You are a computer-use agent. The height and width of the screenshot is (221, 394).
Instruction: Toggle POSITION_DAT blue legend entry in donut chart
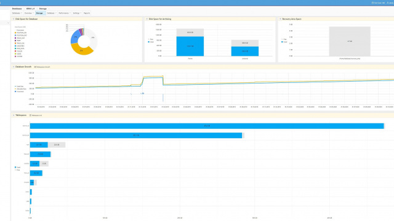pyautogui.click(x=21, y=36)
